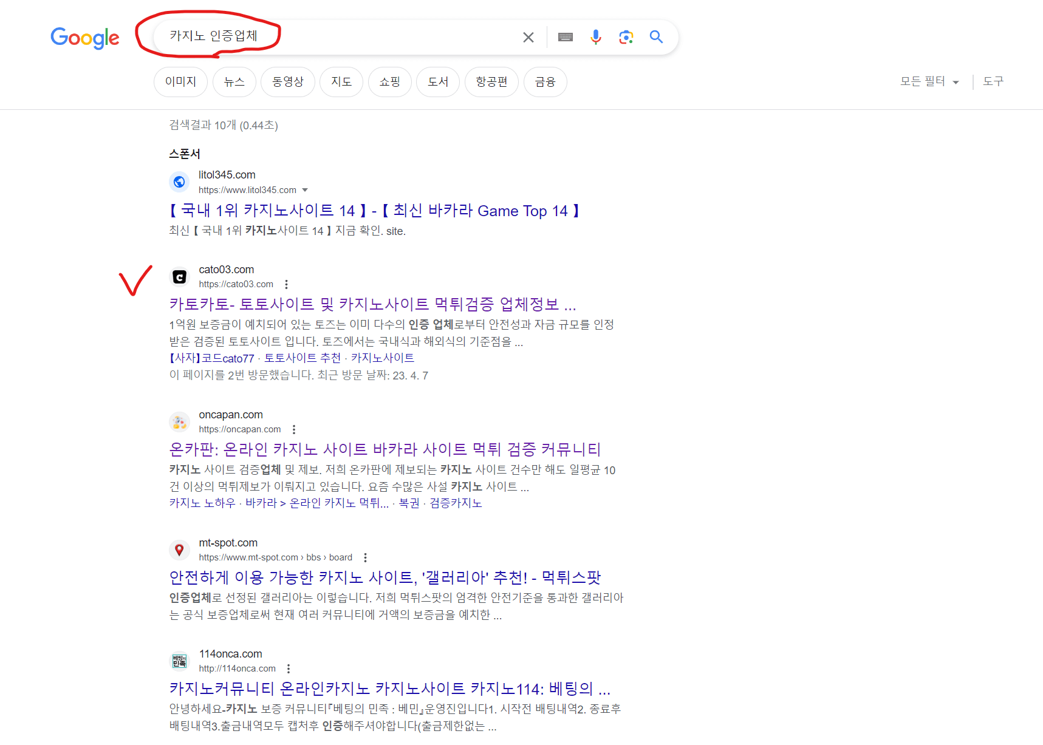1043x745 pixels.
Task: Open the on-screen keyboard icon
Action: coord(566,37)
